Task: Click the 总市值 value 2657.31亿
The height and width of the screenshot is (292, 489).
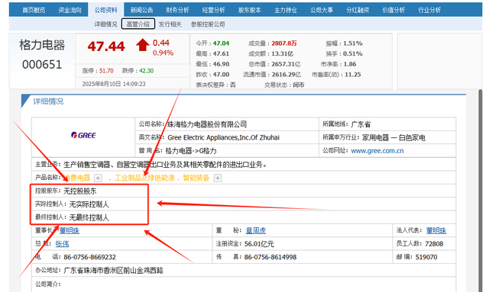Action: [286, 64]
